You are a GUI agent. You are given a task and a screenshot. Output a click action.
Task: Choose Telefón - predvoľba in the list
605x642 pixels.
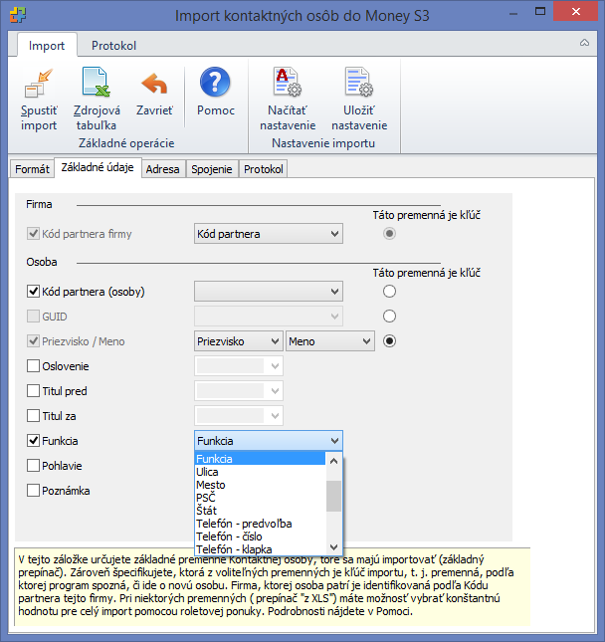pyautogui.click(x=261, y=524)
